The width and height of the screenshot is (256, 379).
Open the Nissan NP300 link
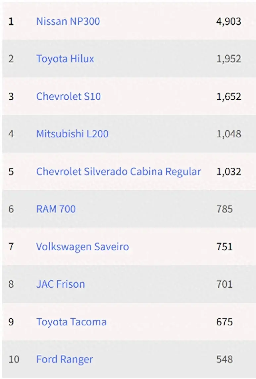[x=68, y=22]
